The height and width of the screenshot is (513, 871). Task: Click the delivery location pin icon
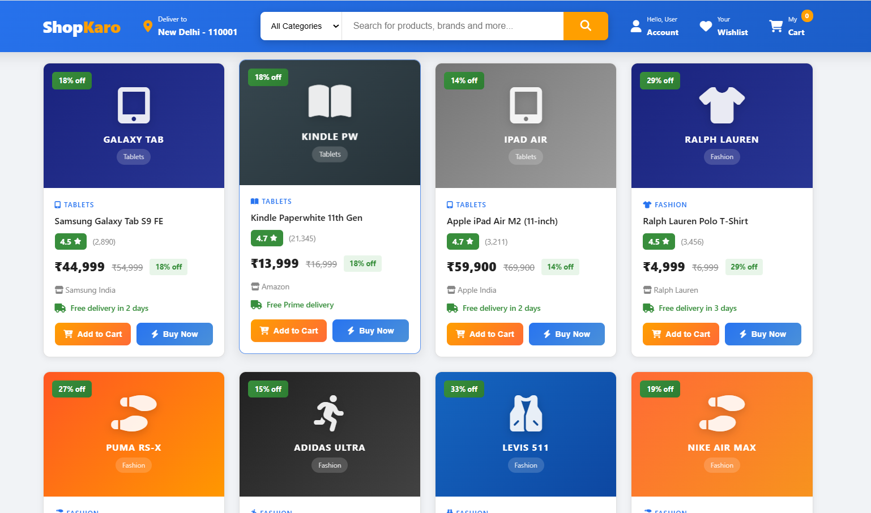[x=148, y=26]
